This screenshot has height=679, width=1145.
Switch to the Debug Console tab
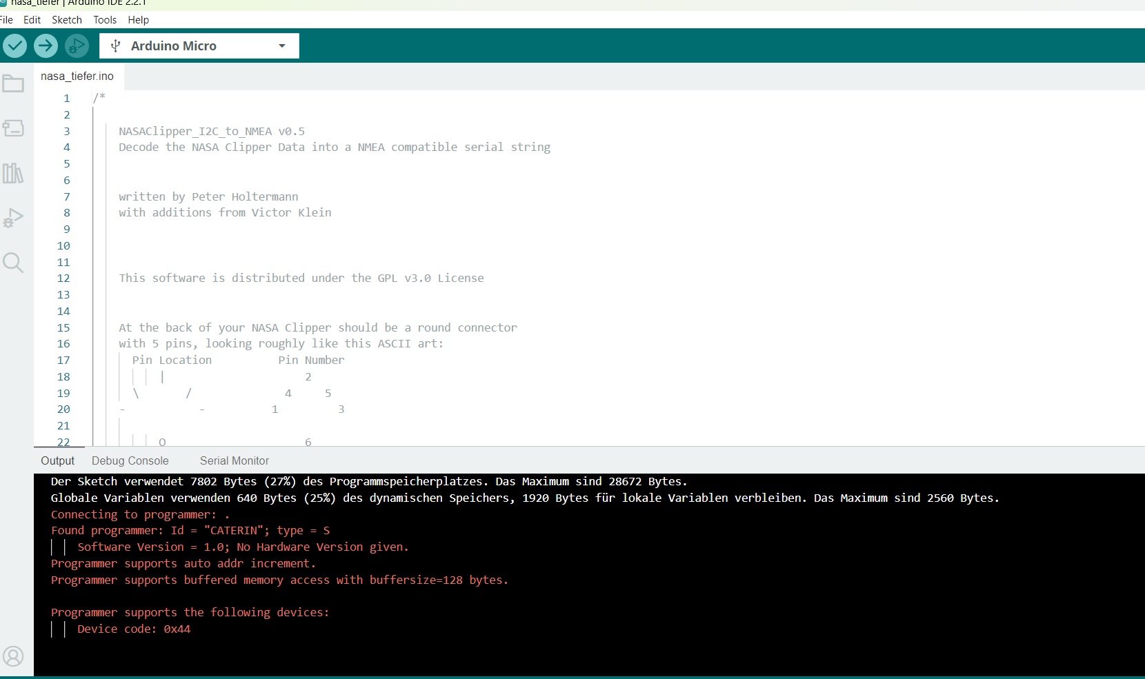coord(130,461)
